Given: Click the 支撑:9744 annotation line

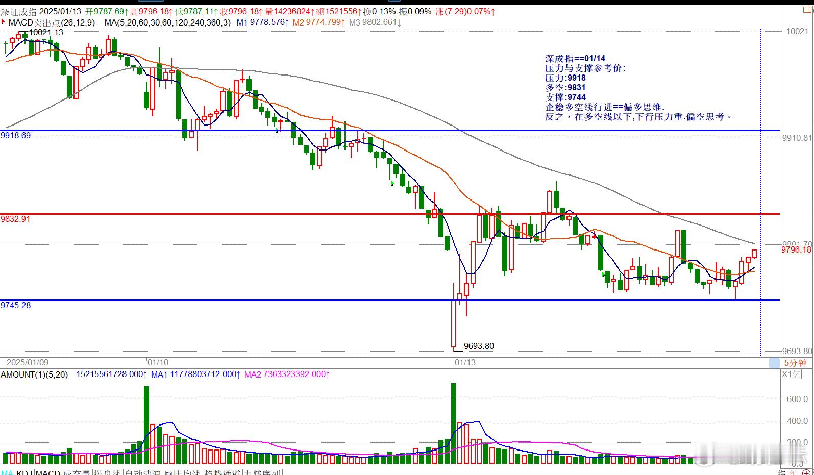Looking at the screenshot, I should click(x=565, y=97).
